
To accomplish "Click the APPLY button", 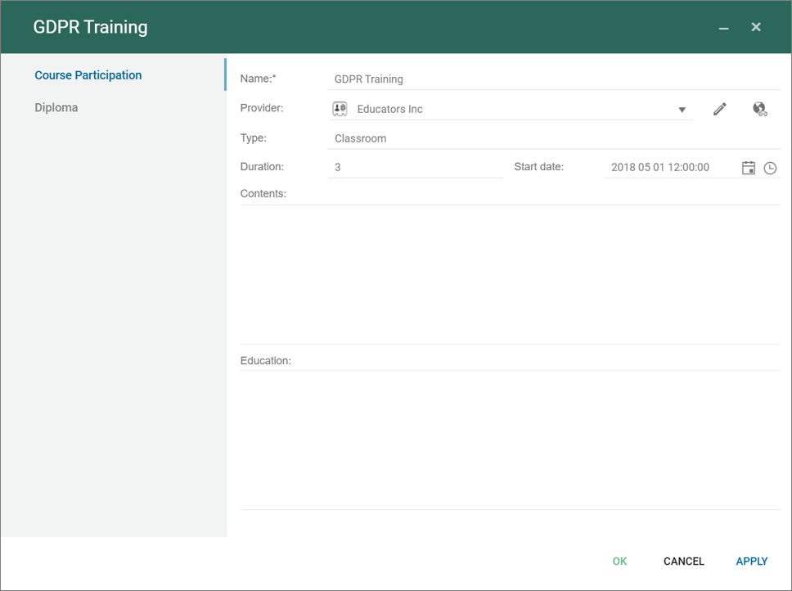I will click(x=751, y=561).
